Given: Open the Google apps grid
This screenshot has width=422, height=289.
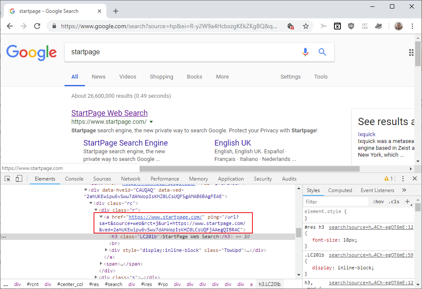Looking at the screenshot, I should pyautogui.click(x=411, y=53).
